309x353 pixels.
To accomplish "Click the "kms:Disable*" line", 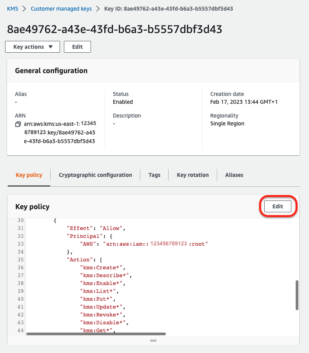I will [104, 323].
